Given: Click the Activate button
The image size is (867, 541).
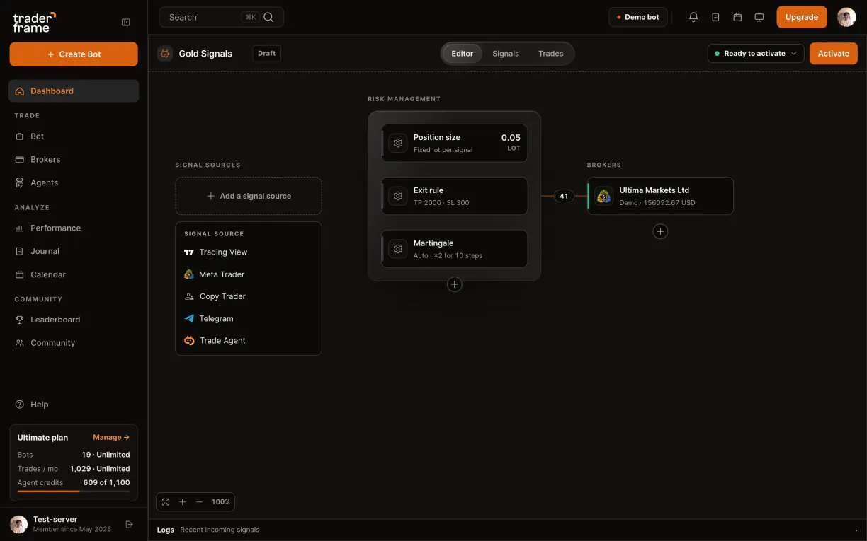Looking at the screenshot, I should click(x=834, y=53).
